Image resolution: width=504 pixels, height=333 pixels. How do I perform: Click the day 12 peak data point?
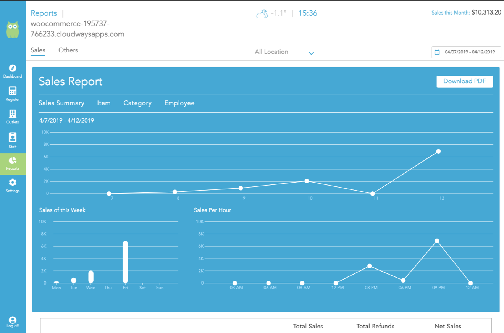click(438, 151)
